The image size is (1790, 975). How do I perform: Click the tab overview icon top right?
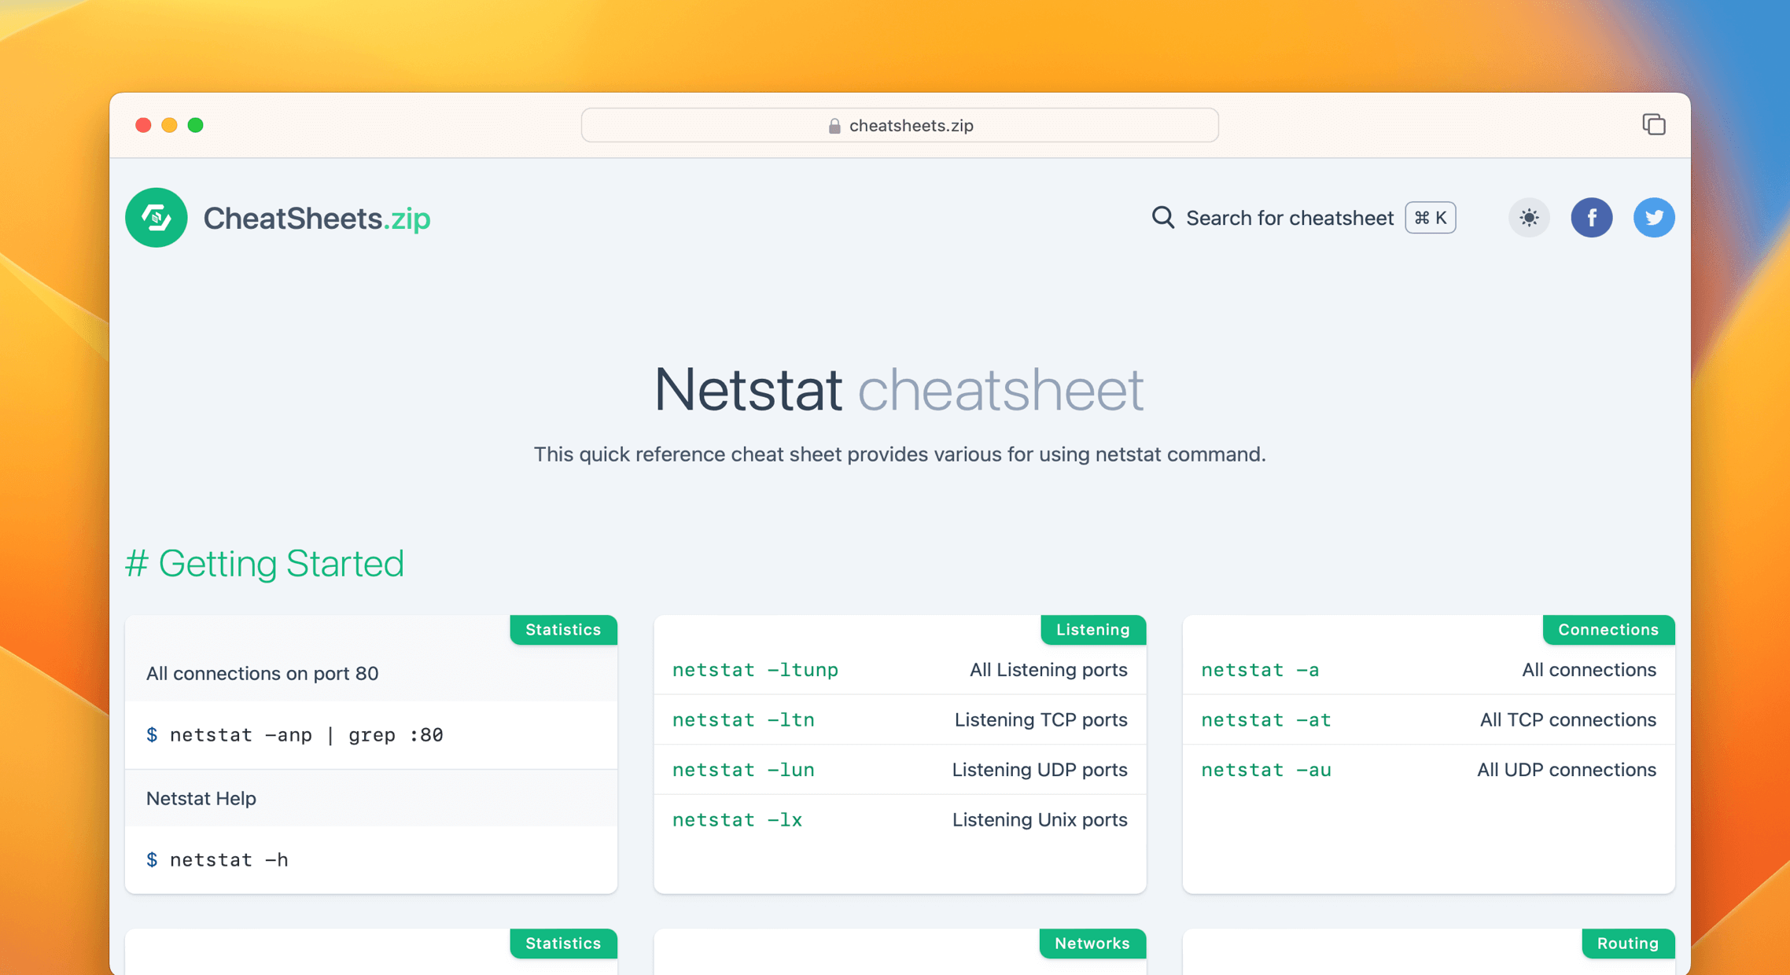pyautogui.click(x=1653, y=124)
